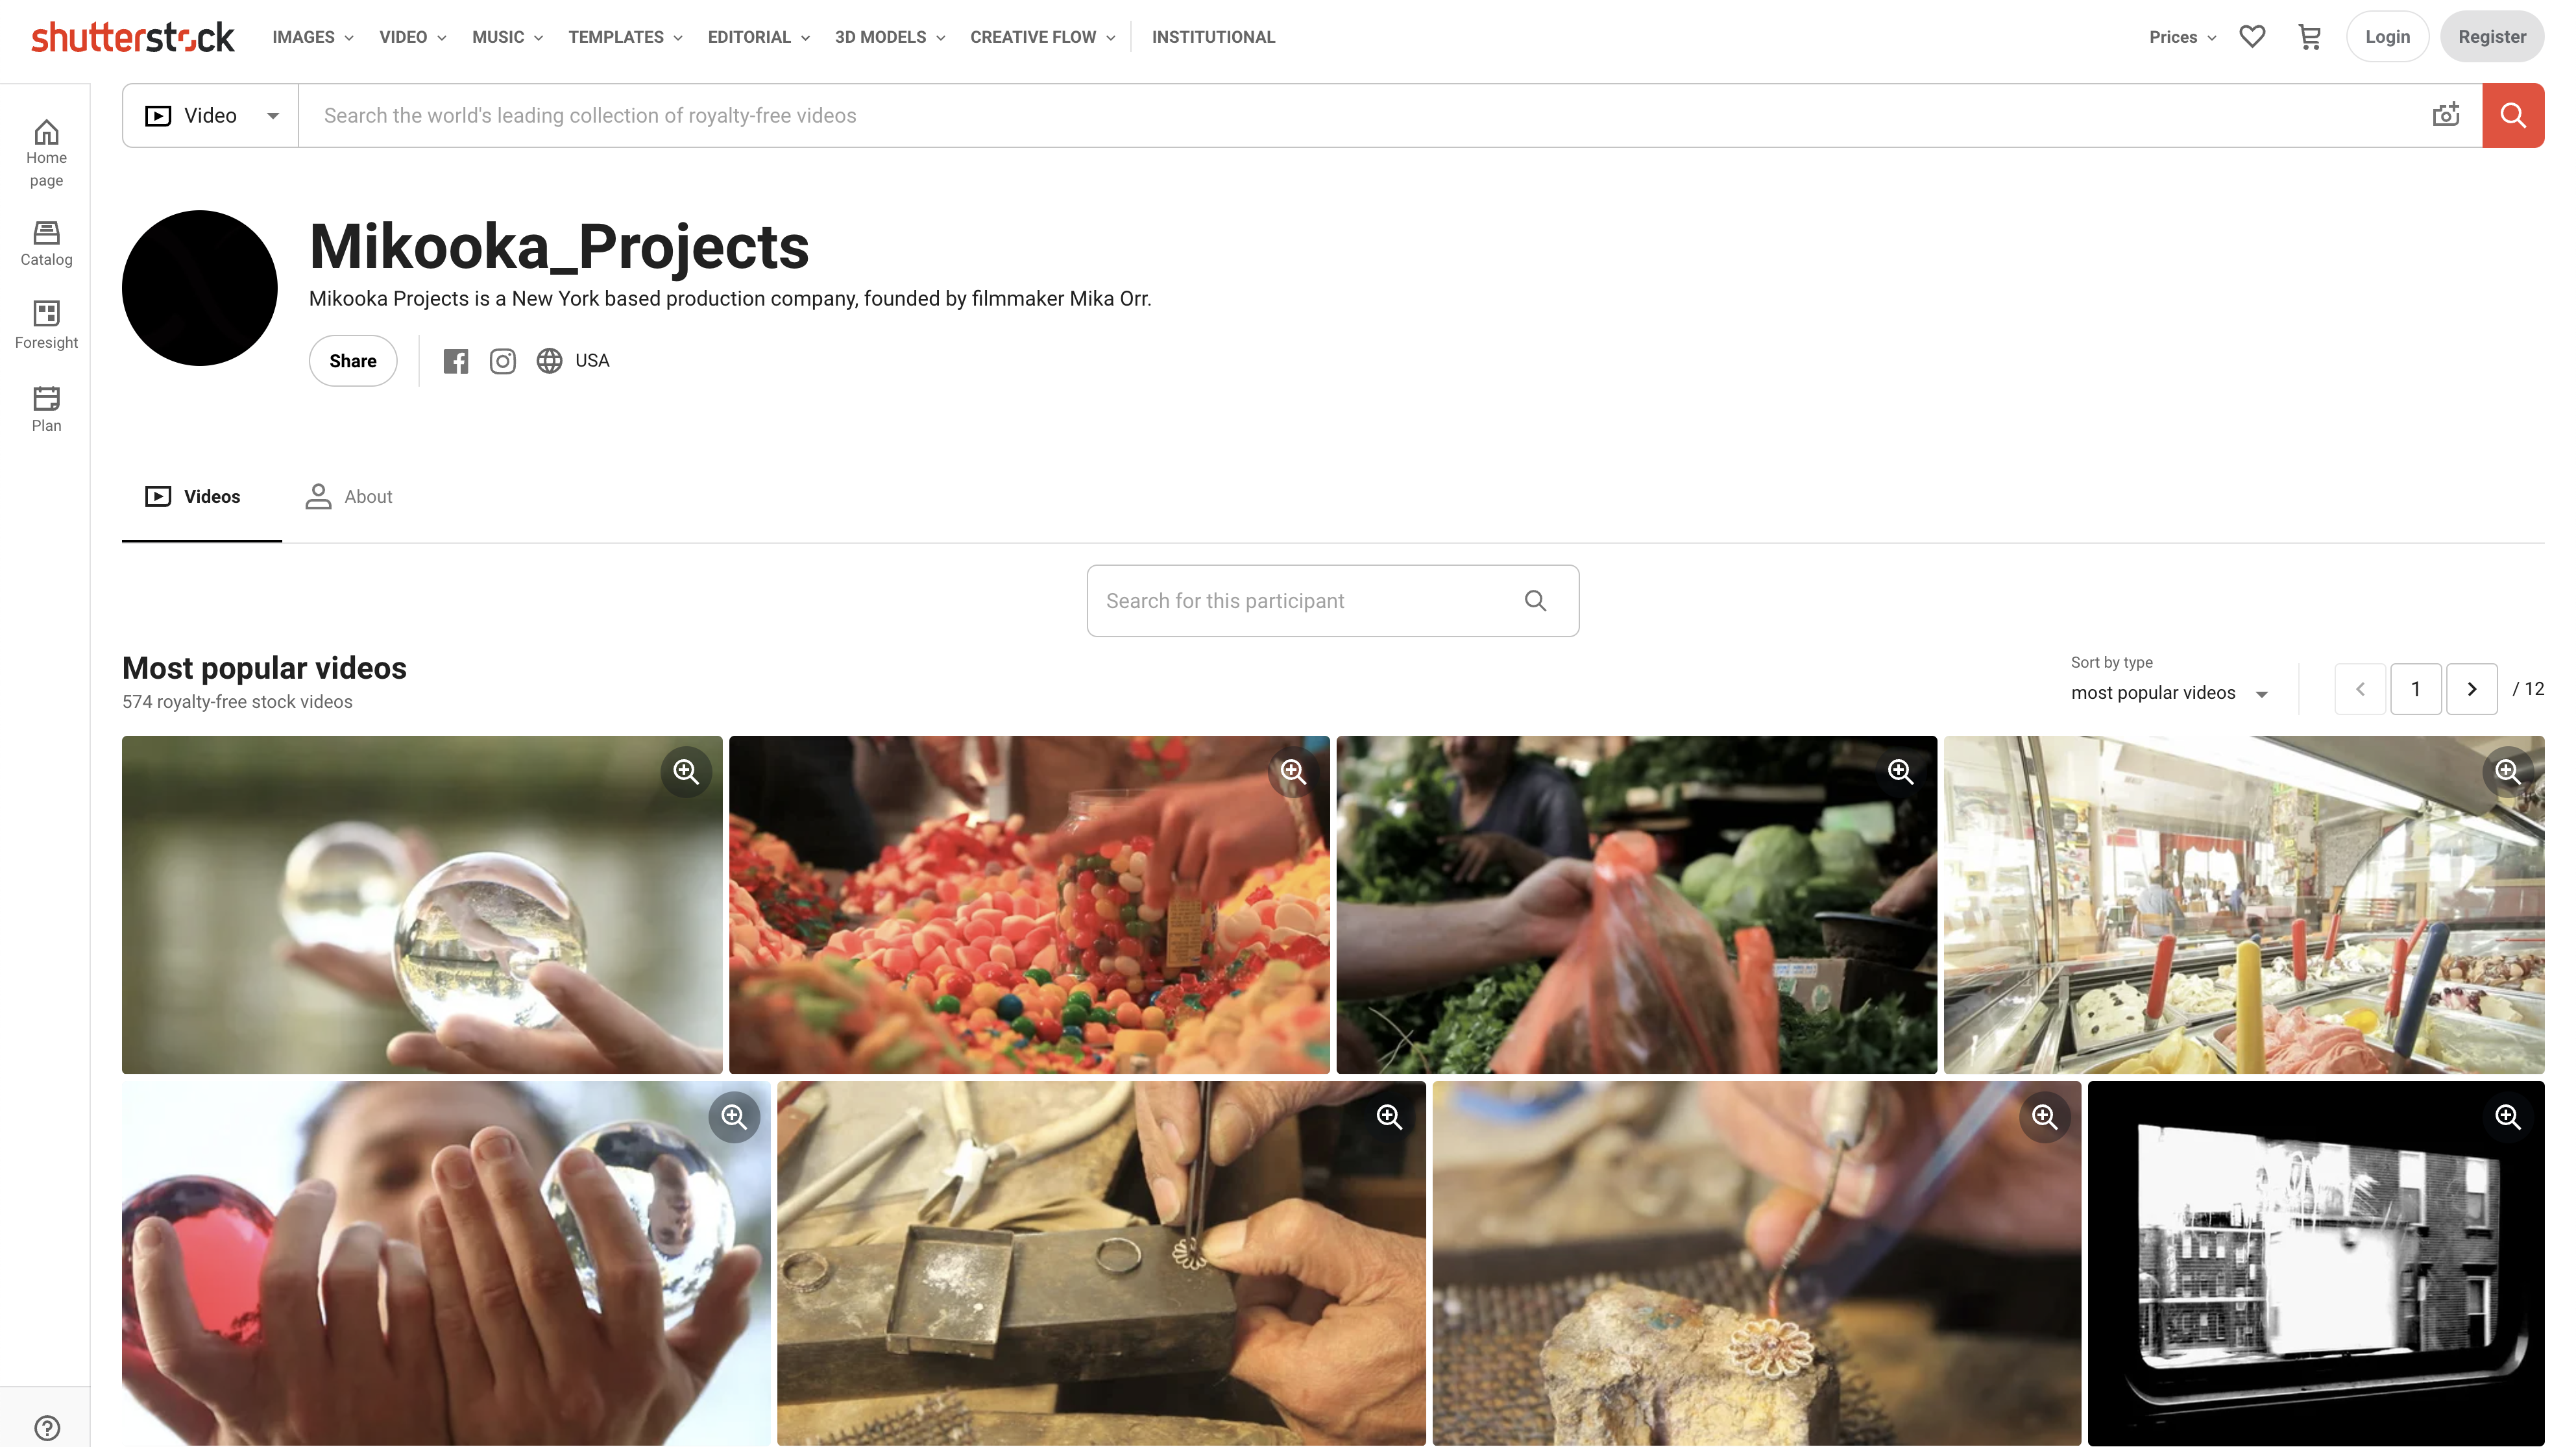Open the contributor's Instagram profile

(503, 361)
